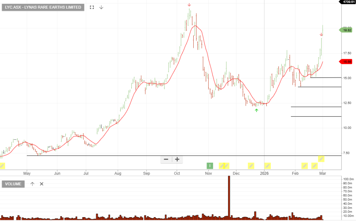Zoom in with the plus button
356x221 pixels.
point(177,159)
